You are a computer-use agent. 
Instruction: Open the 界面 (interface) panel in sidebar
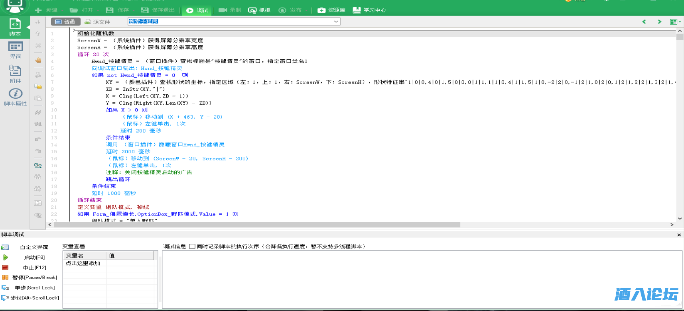pos(16,50)
